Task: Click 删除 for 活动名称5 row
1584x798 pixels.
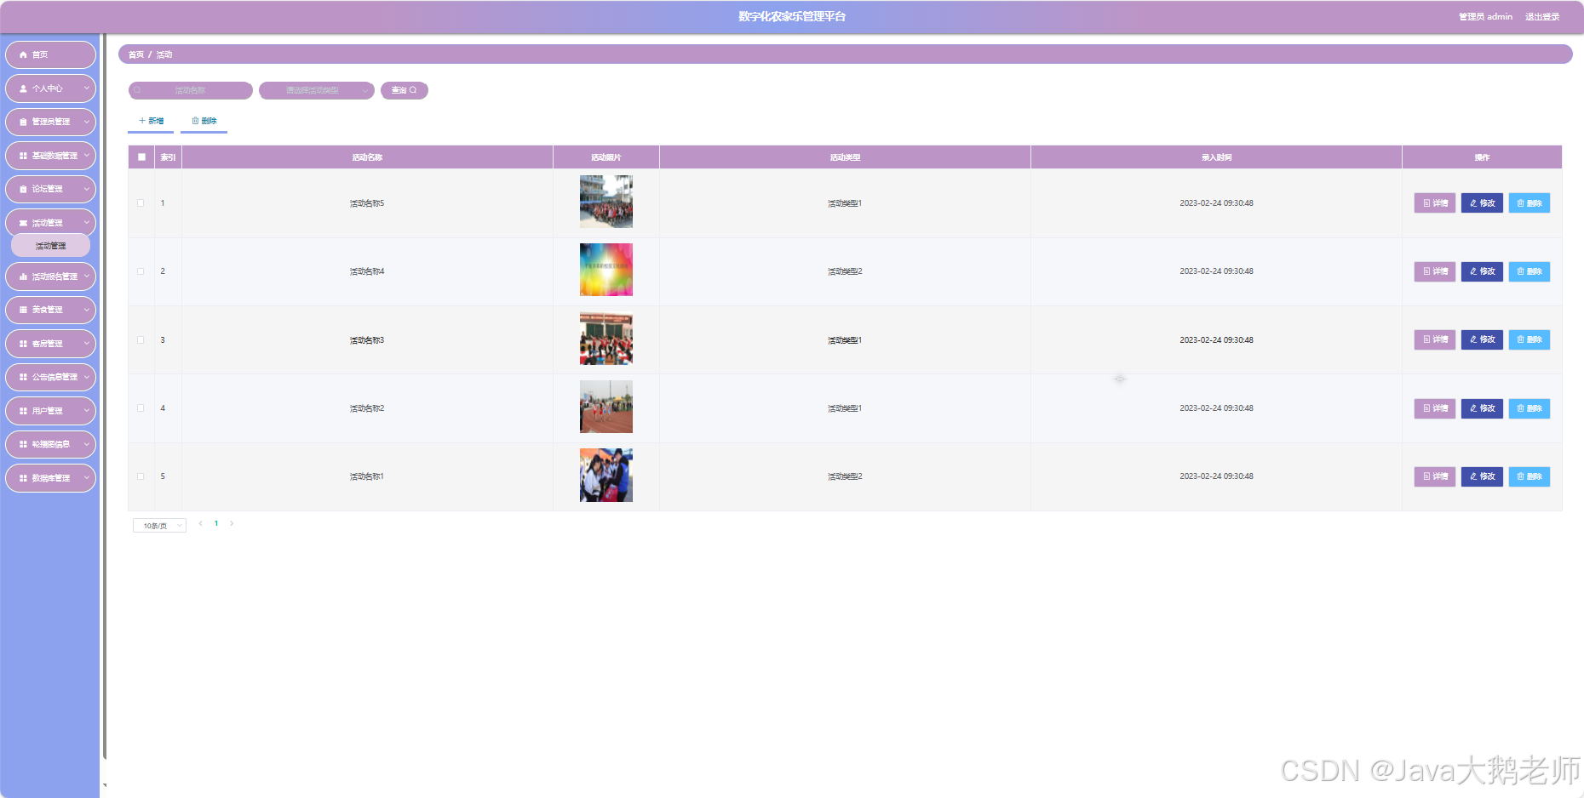Action: tap(1529, 203)
